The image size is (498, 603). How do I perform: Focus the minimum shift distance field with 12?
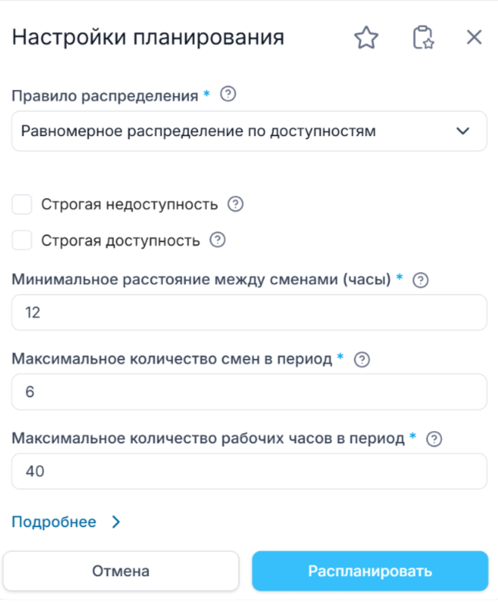(249, 313)
